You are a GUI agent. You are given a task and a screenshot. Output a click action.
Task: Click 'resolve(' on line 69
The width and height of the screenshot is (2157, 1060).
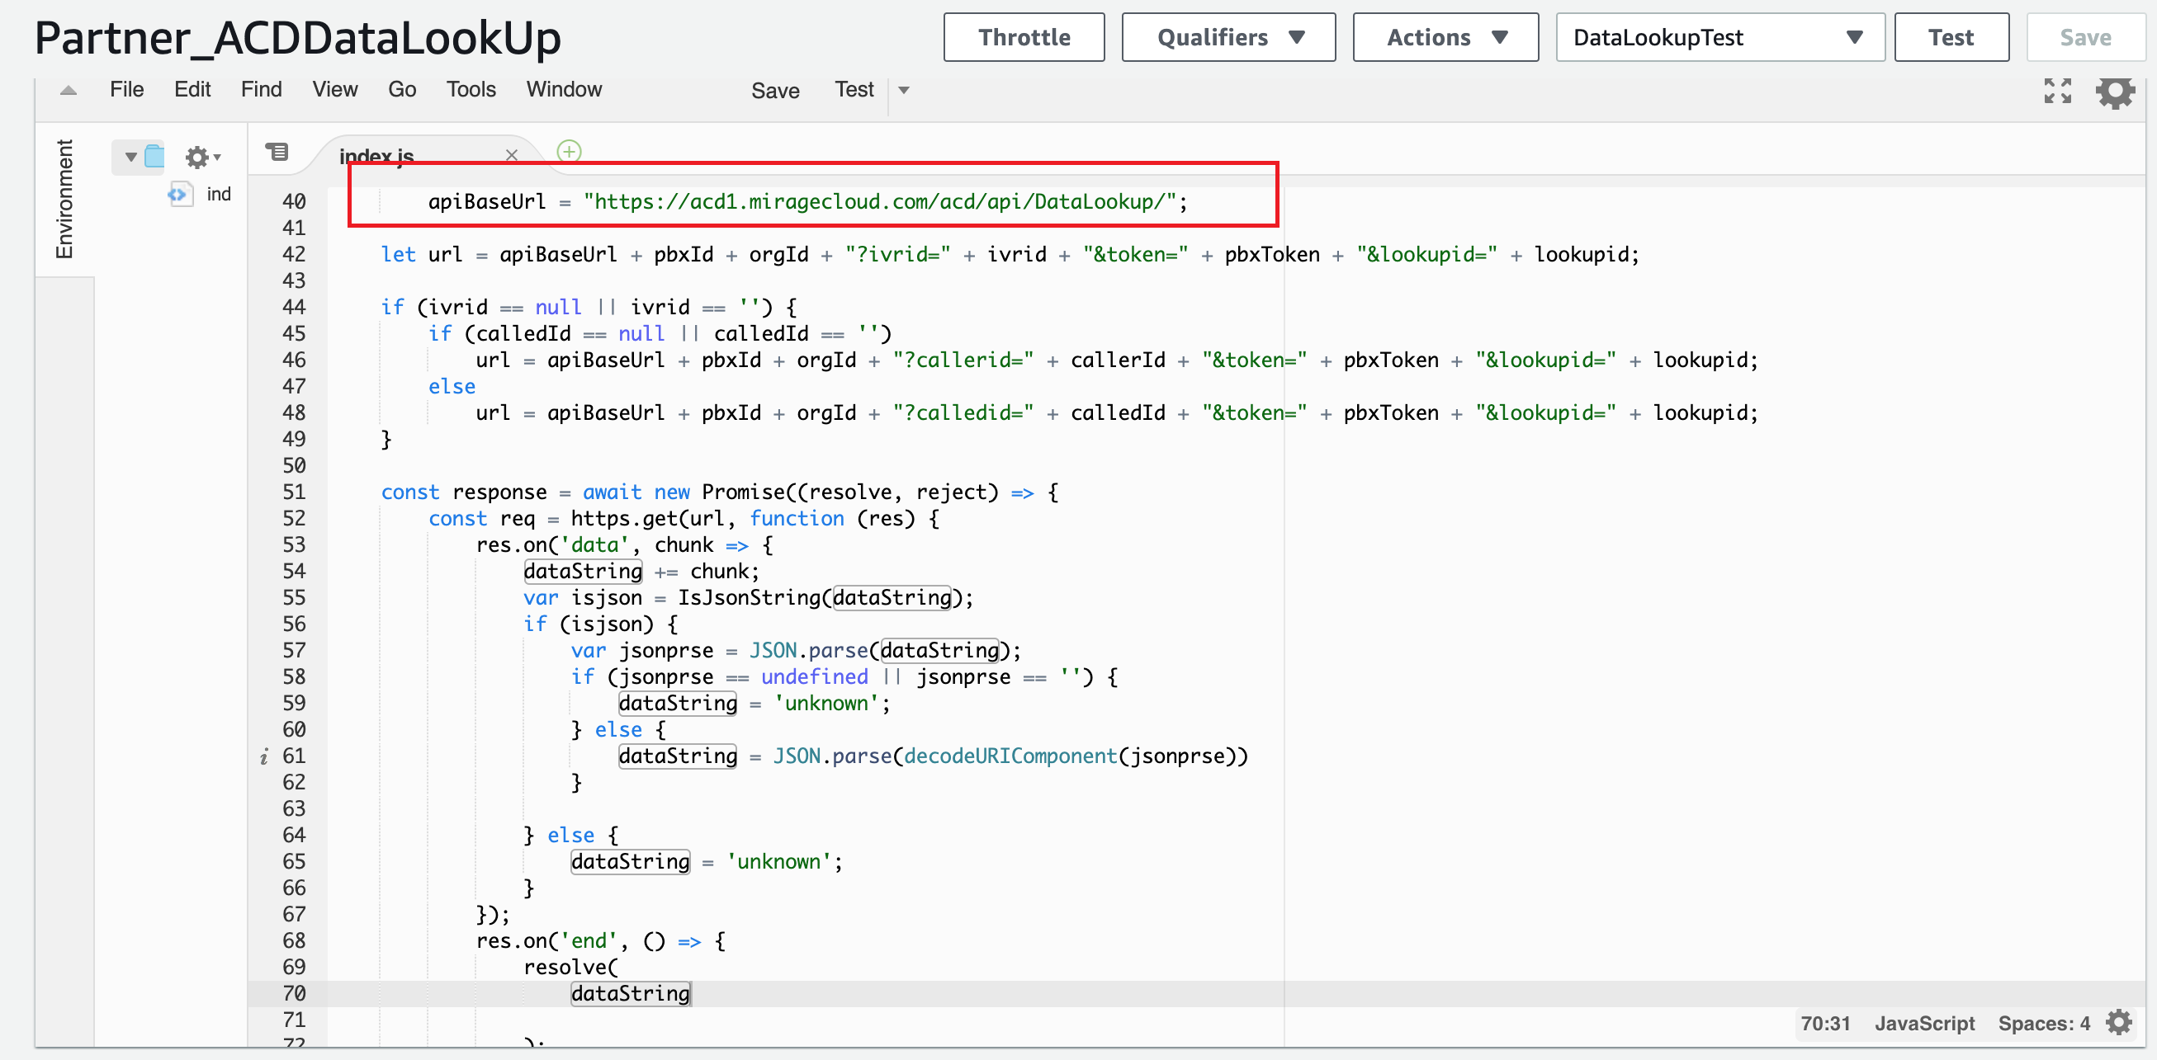coord(571,967)
